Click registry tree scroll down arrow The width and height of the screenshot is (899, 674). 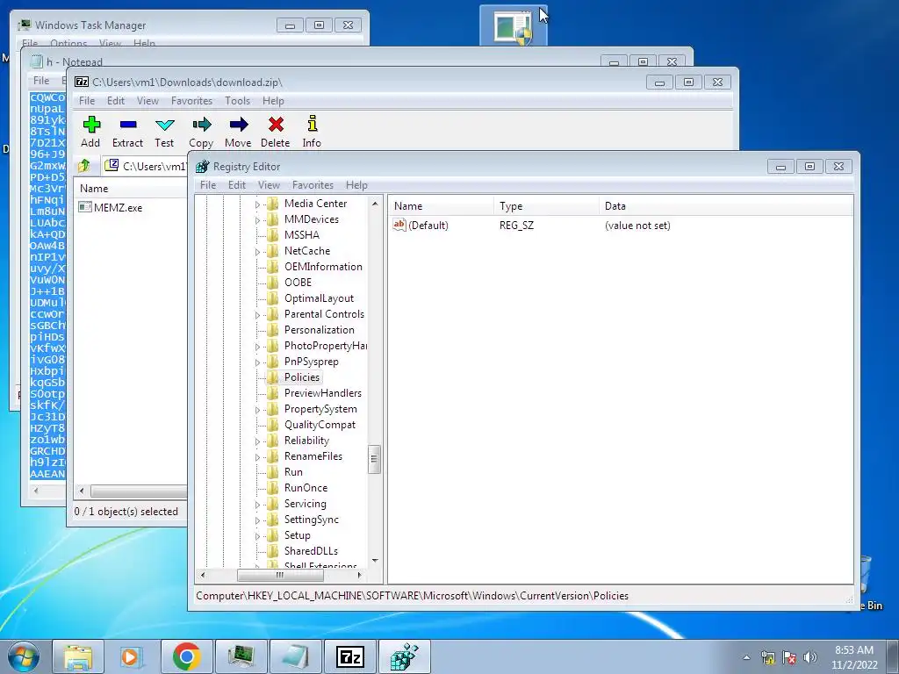(375, 561)
